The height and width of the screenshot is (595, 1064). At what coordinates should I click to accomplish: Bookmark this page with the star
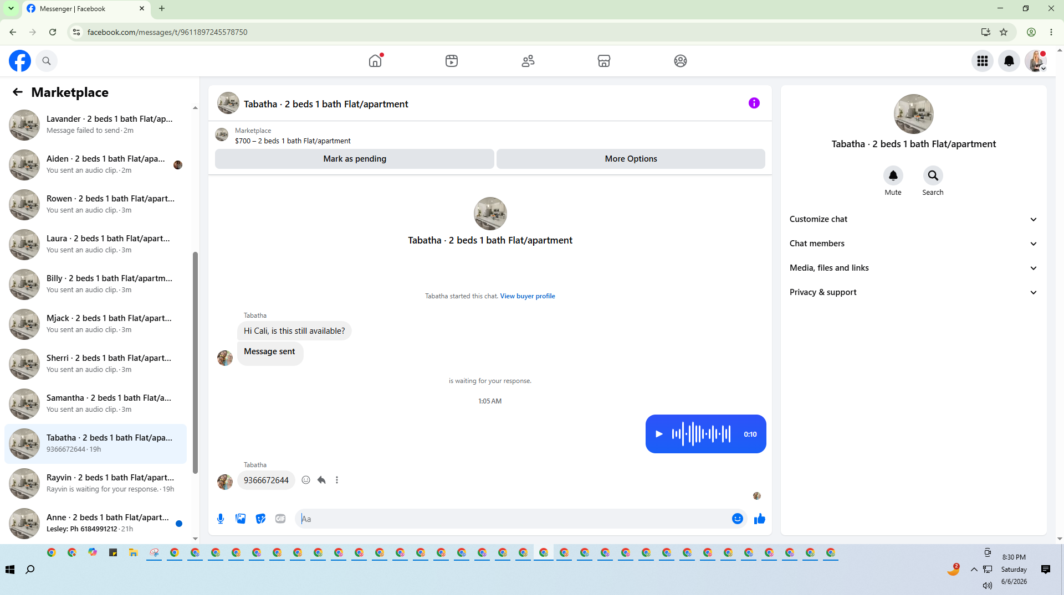click(1004, 32)
